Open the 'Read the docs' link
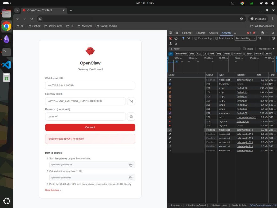Viewport: 277px width, 208px height. pos(52,190)
